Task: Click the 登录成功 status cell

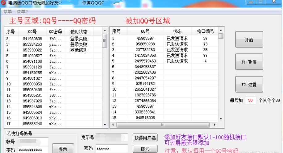Action: pos(79,50)
